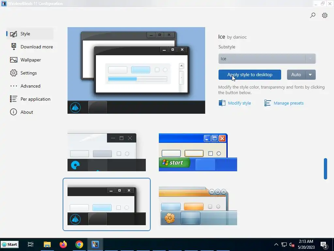The image size is (334, 251).
Task: Select the selected Ice style thumbnail
Action: coord(107,205)
